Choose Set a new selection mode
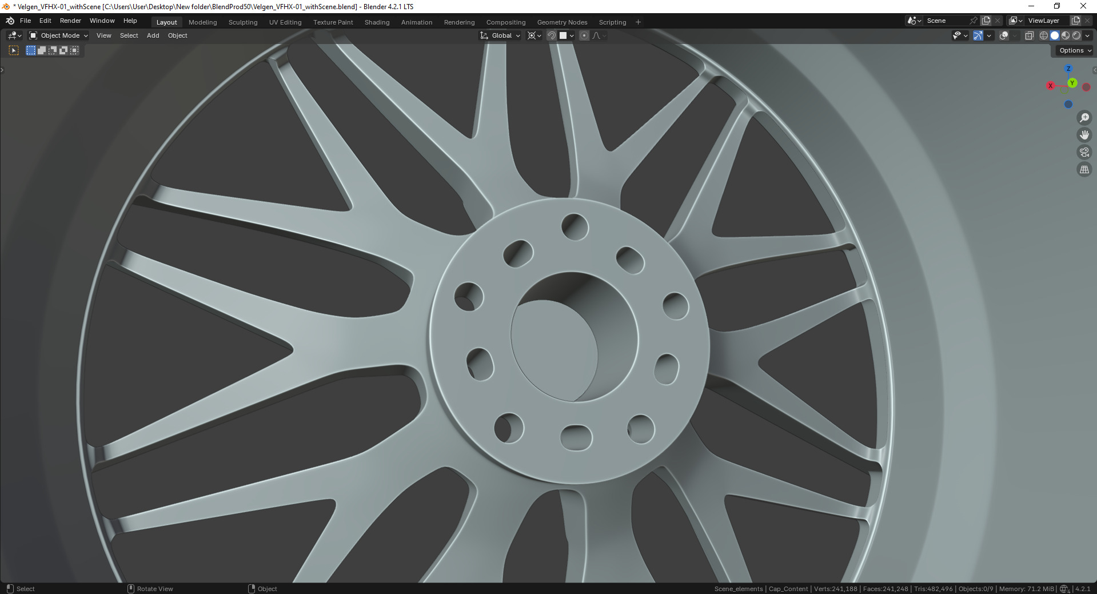This screenshot has width=1097, height=594. (31, 50)
